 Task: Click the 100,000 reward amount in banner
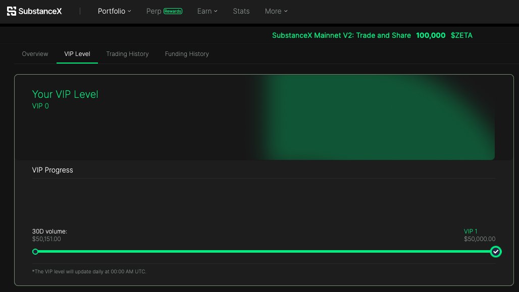click(x=431, y=35)
